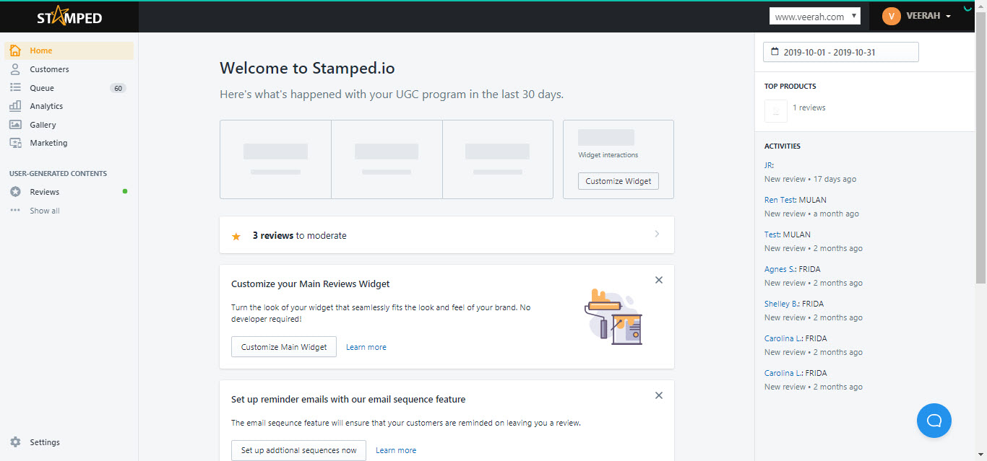The image size is (987, 461).
Task: Click the Analytics bar chart icon
Action: (x=15, y=106)
